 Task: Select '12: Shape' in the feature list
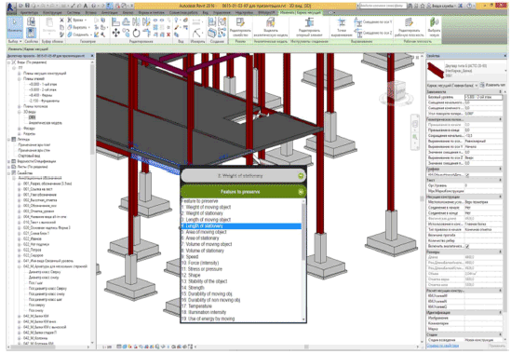241,276
